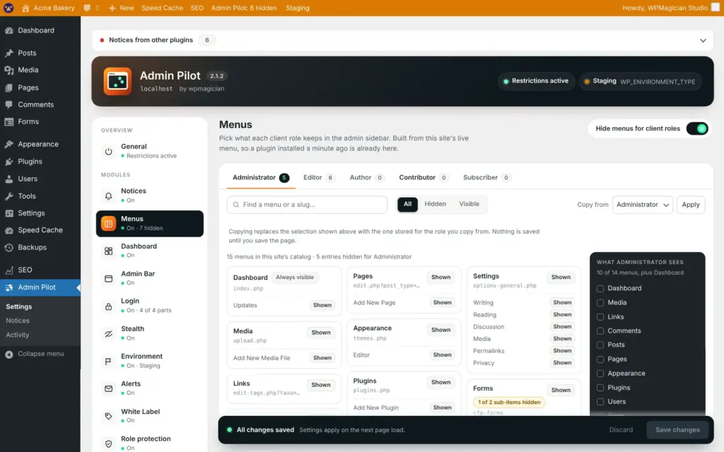This screenshot has width=724, height=452.
Task: Check the Posts box in preview panel
Action: click(600, 345)
